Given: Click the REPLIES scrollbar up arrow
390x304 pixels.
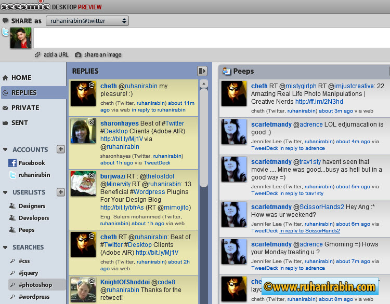Looking at the screenshot, I should [204, 84].
